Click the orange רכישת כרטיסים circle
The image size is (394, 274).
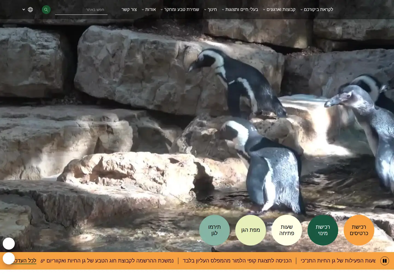pos(359,230)
